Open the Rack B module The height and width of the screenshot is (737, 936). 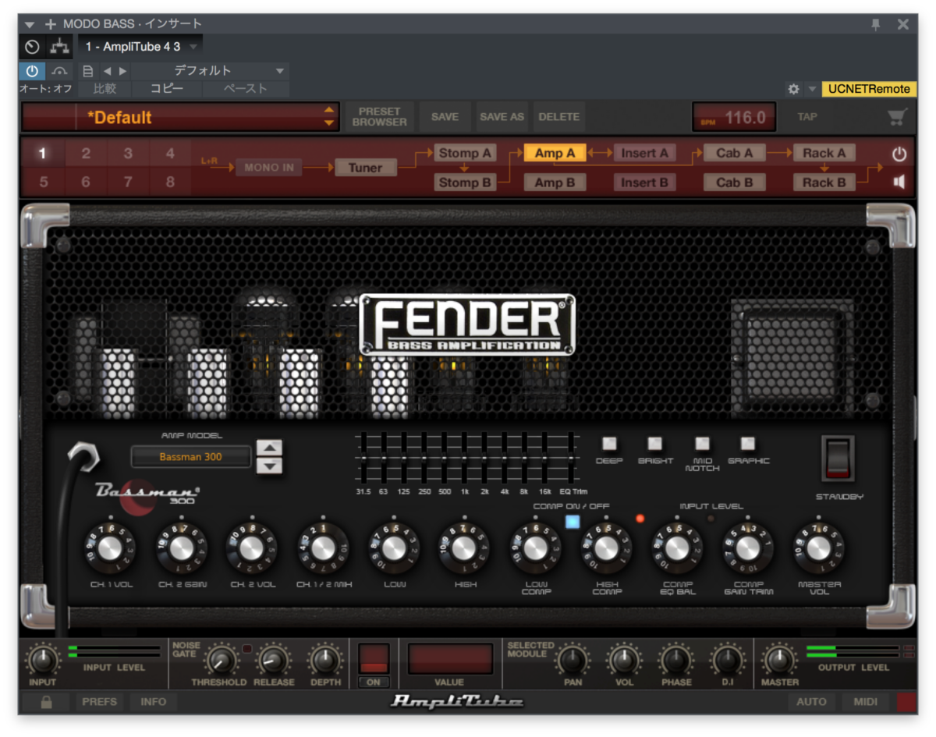point(824,182)
